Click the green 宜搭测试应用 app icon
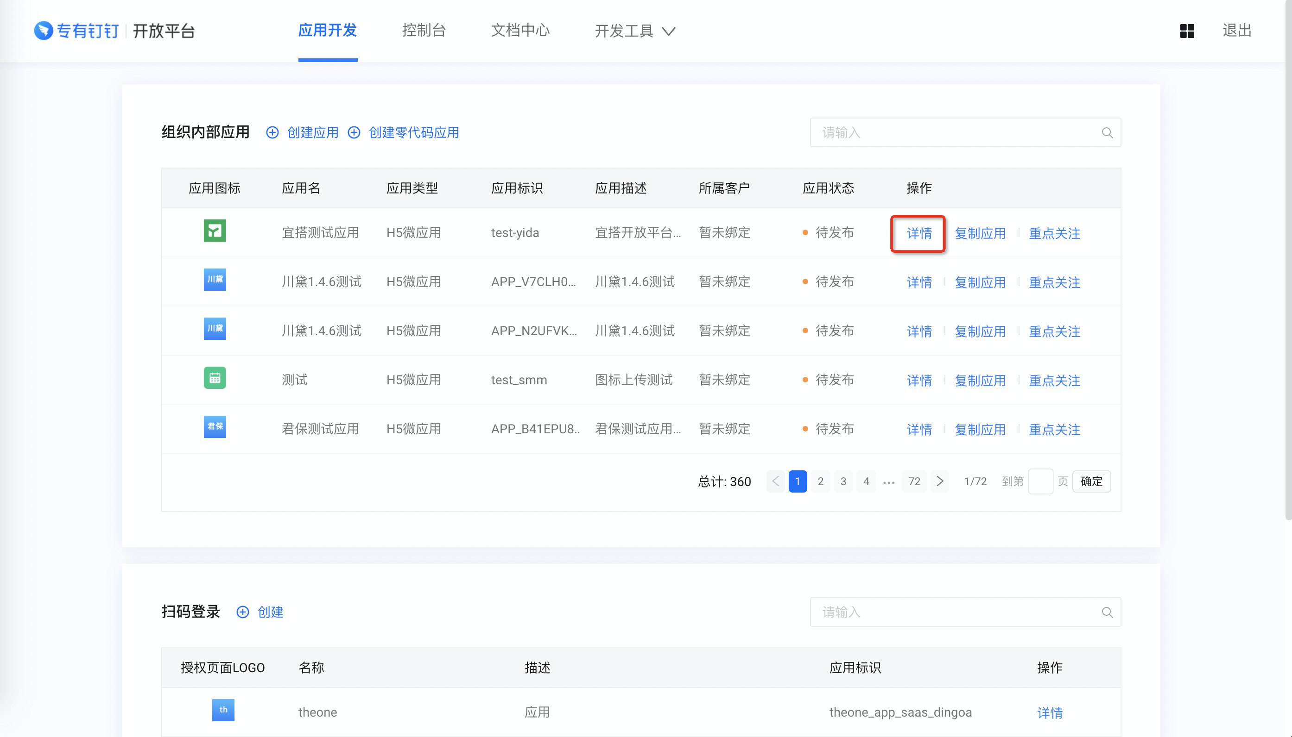The image size is (1292, 737). (215, 231)
